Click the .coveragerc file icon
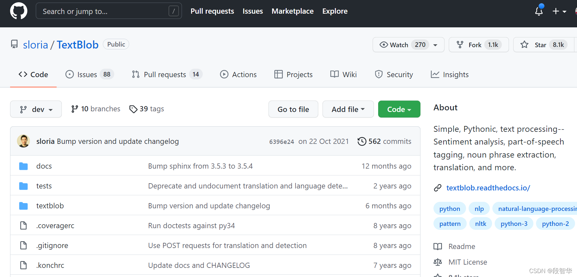 pos(23,226)
